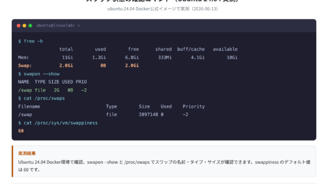The image size is (328, 184).
Task: Click the 'available' column header
Action: (x=225, y=49)
